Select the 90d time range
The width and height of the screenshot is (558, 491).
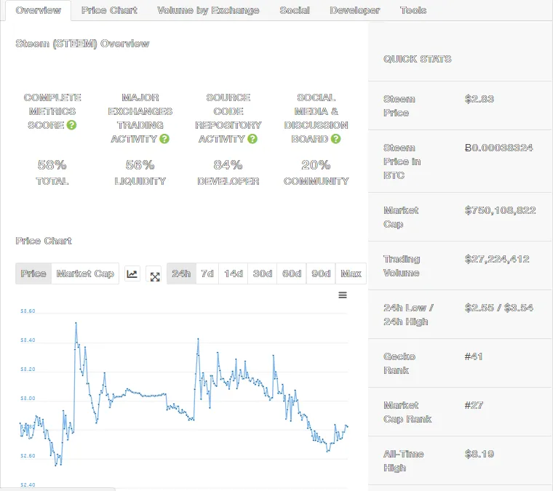tap(321, 274)
